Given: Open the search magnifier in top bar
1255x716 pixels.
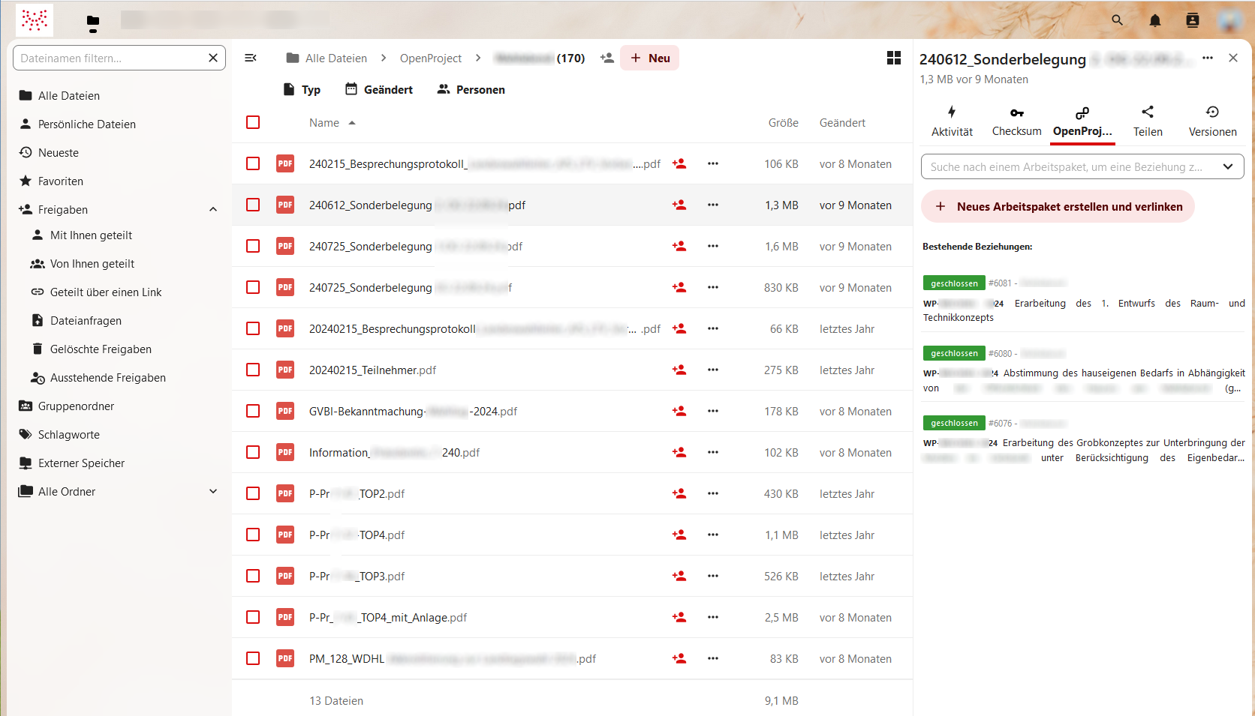Looking at the screenshot, I should click(x=1117, y=20).
